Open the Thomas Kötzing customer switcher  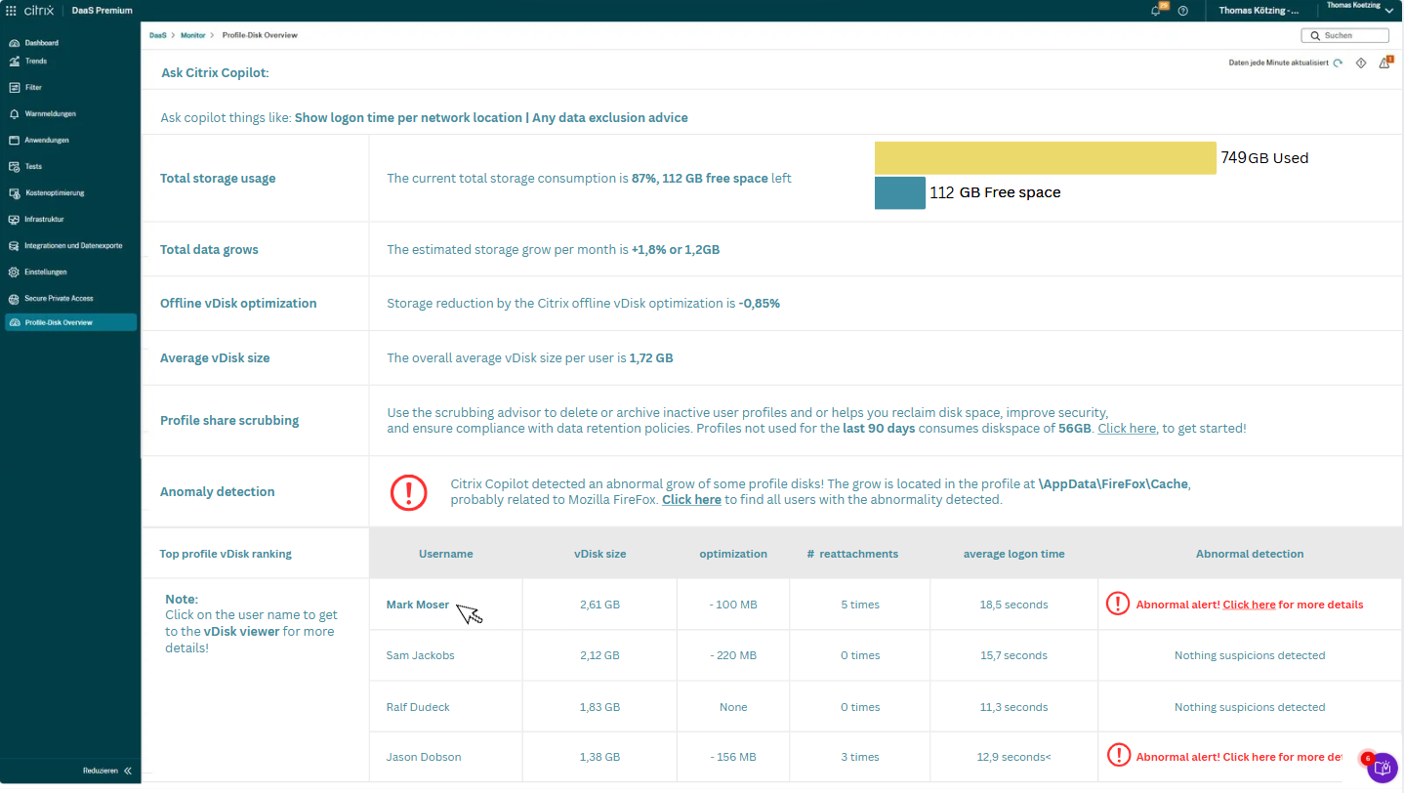[1259, 11]
